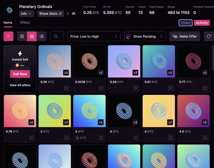214x168 pixels.
Task: Click the 3 BTC price label
Action: 80,132
